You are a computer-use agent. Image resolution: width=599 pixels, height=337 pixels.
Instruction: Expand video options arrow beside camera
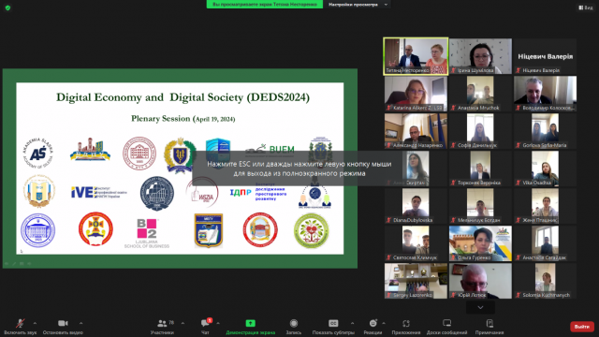point(80,323)
